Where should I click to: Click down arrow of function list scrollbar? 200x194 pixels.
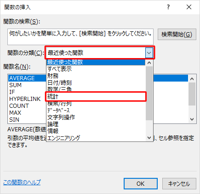[192, 119]
